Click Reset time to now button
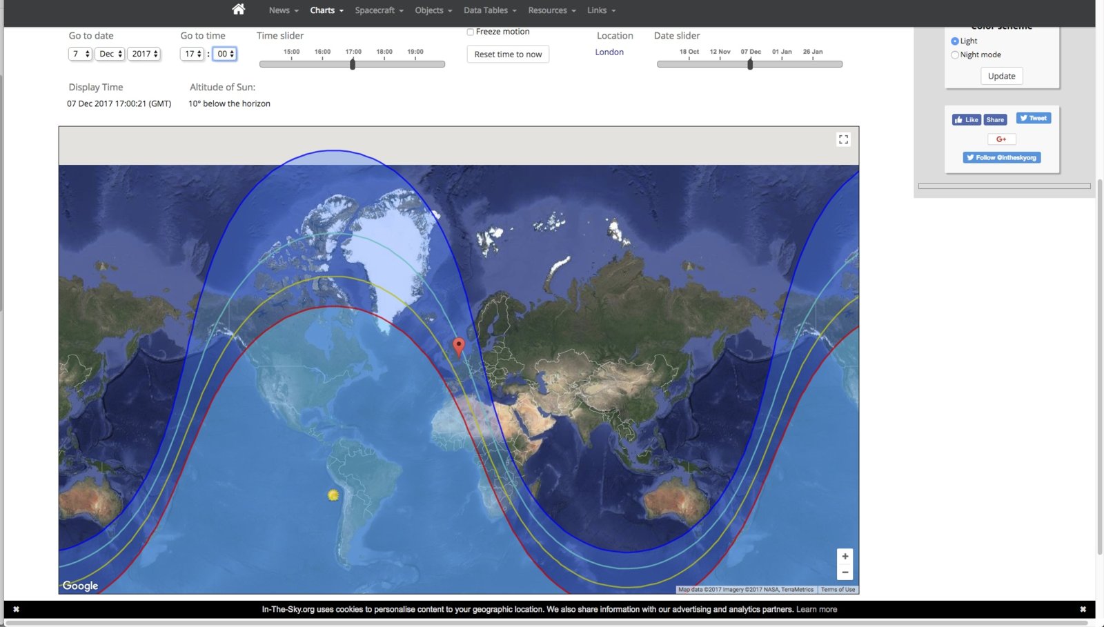The height and width of the screenshot is (627, 1104). [508, 54]
